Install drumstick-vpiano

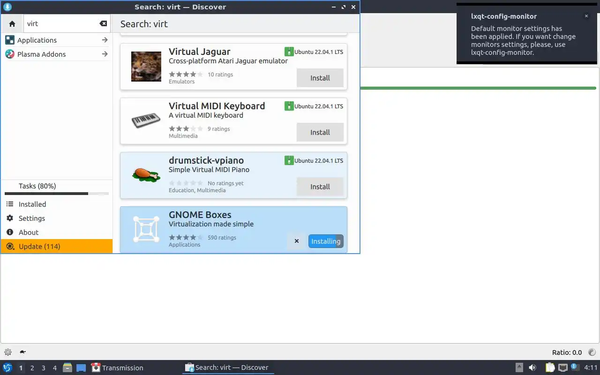coord(320,187)
